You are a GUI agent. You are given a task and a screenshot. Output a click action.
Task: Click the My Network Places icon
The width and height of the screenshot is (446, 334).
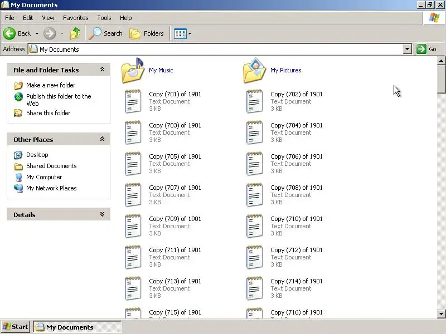(x=18, y=188)
